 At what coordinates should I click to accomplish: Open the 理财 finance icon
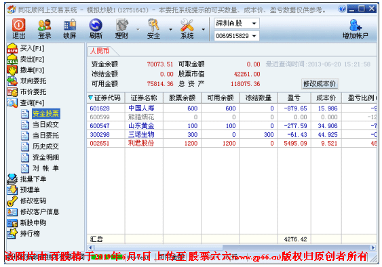pos(121,28)
